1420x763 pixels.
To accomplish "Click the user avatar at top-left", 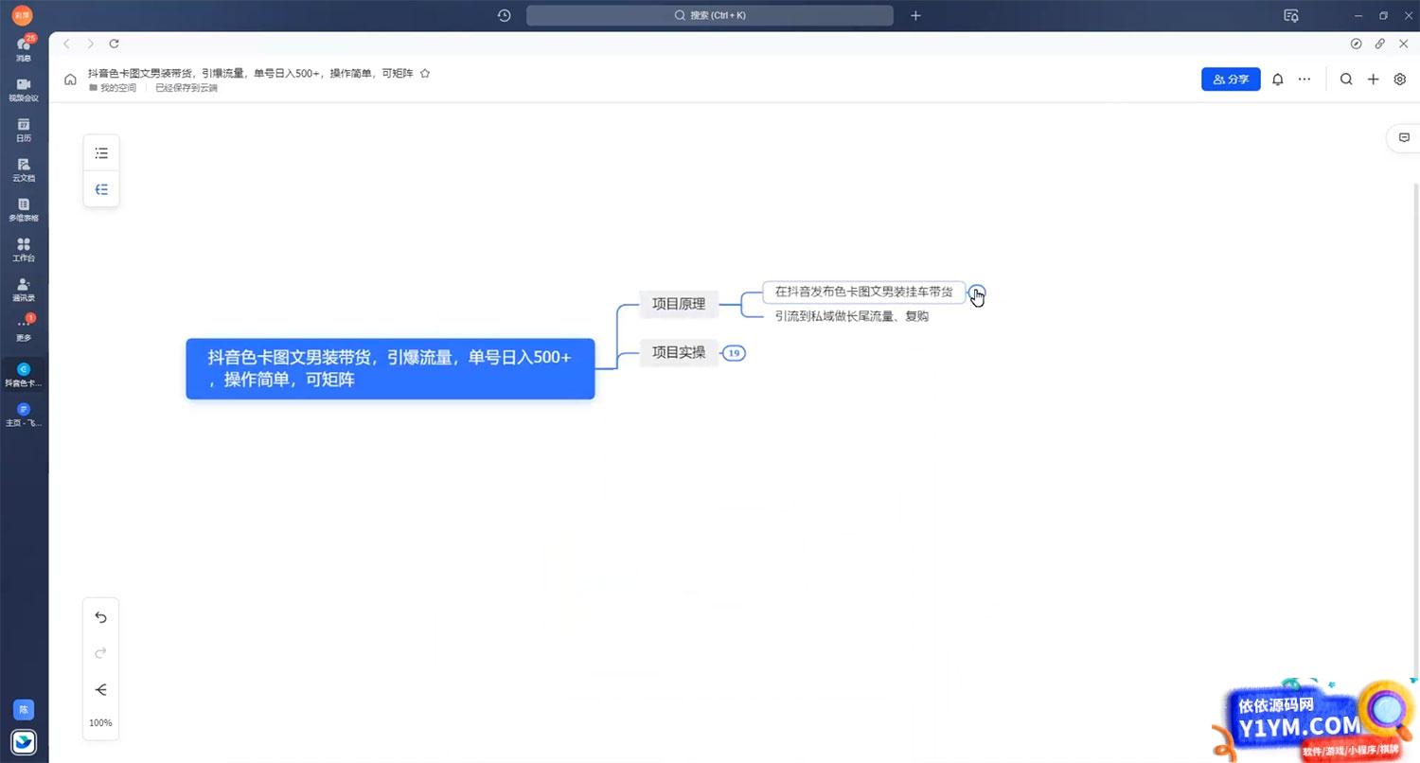I will point(23,15).
